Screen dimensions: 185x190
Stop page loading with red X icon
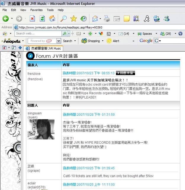32,18
